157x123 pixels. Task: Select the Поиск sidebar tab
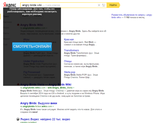point(6,16)
